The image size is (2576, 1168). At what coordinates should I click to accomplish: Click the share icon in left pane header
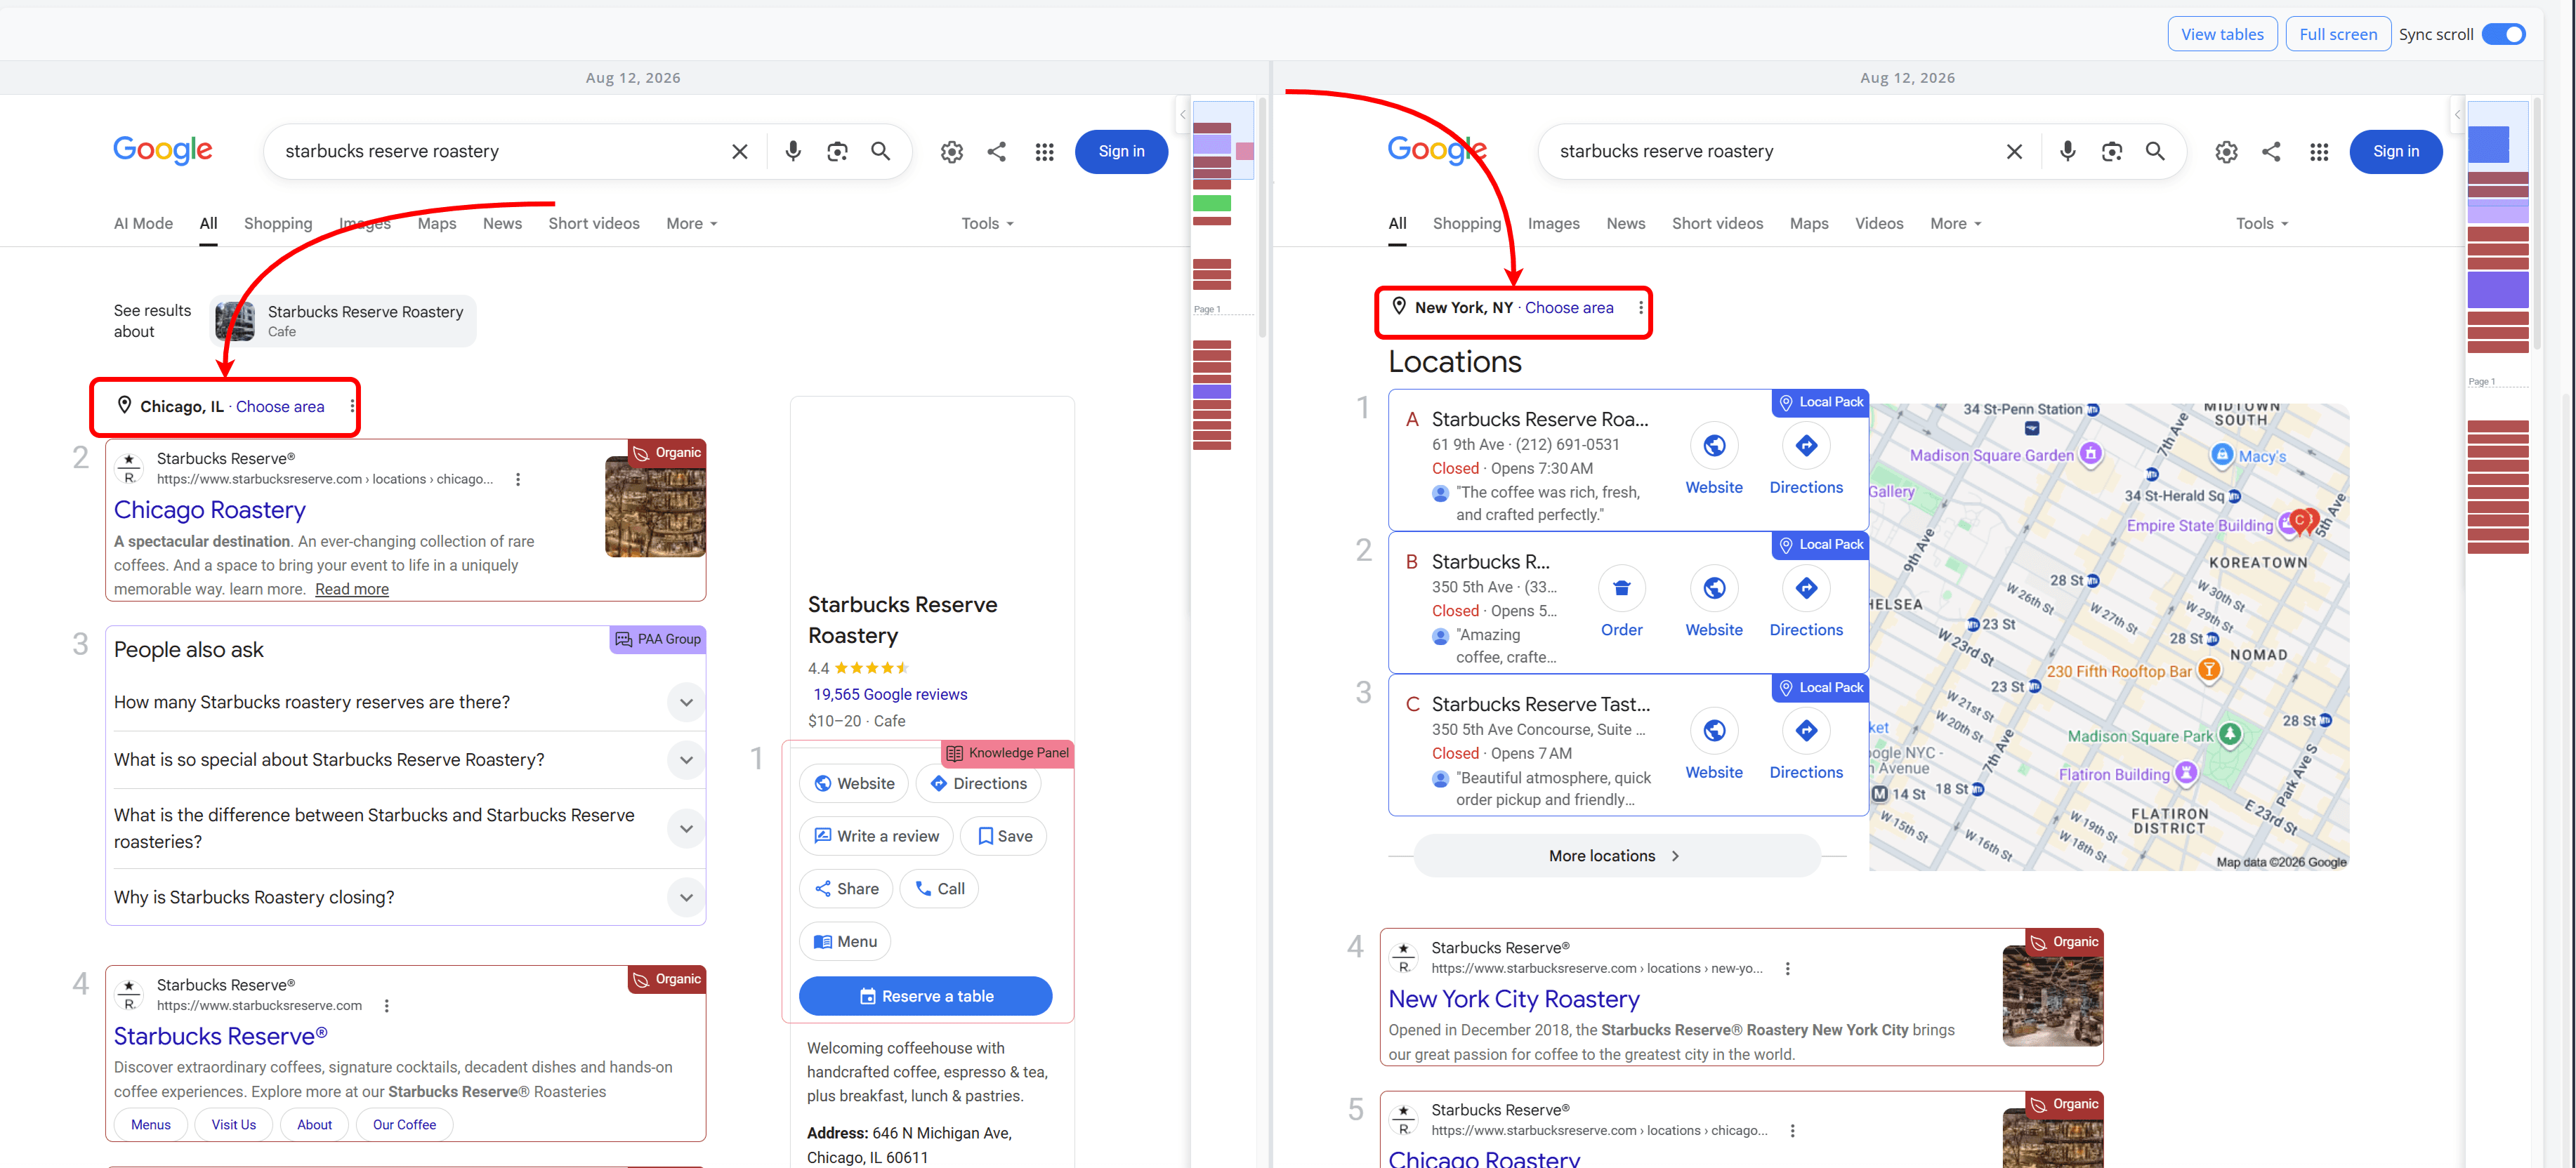[997, 152]
